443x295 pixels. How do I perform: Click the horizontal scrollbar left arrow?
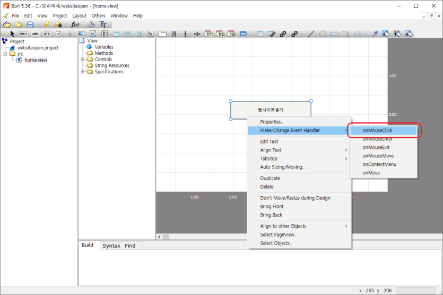pyautogui.click(x=159, y=237)
